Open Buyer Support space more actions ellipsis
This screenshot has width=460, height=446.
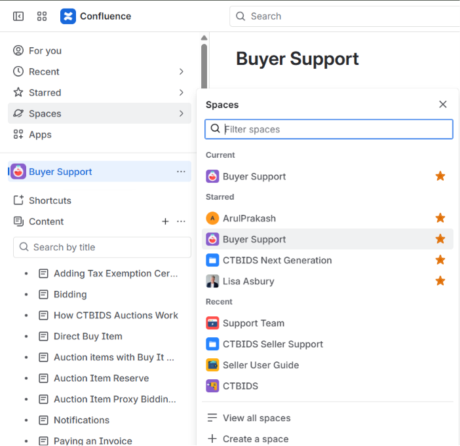click(x=181, y=172)
